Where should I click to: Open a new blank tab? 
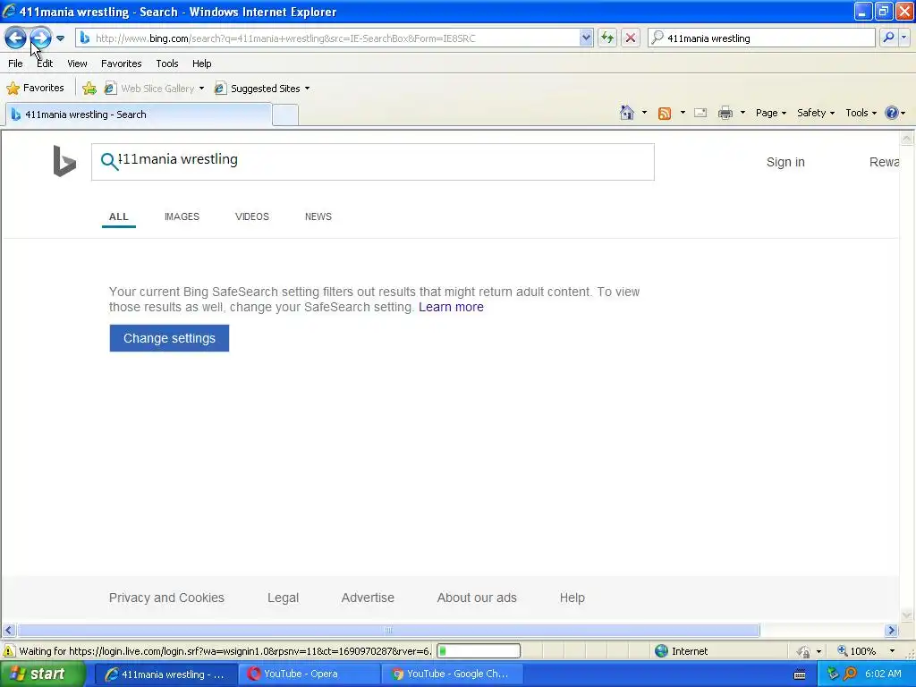pos(285,115)
